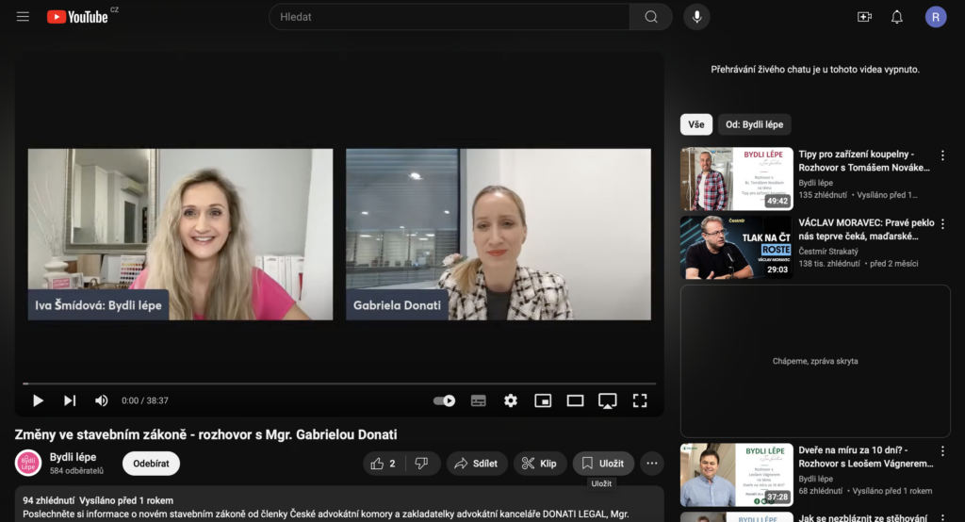Screen dimensions: 965x522
Task: Toggle subtitles on the video
Action: pyautogui.click(x=479, y=400)
